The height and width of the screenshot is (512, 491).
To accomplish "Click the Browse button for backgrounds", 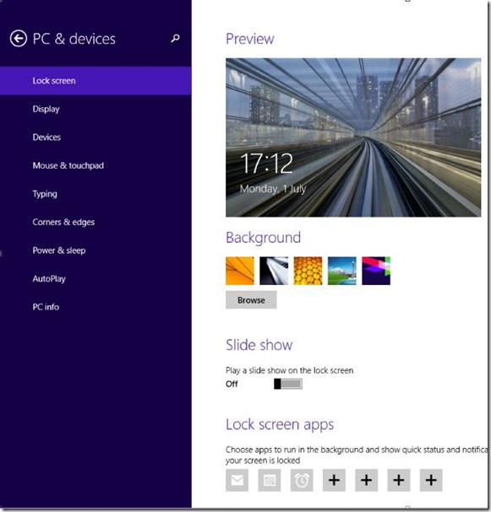I will pos(251,299).
